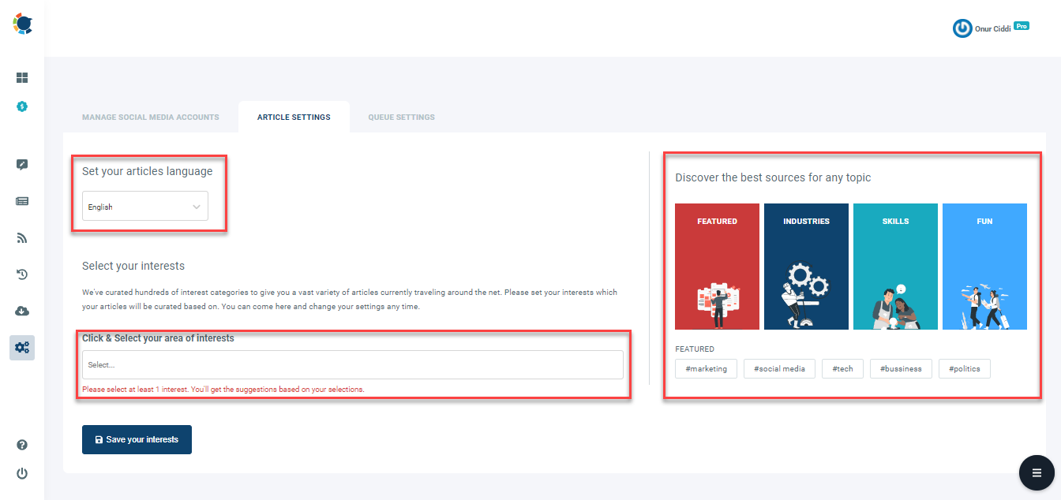1061x500 pixels.
Task: Open the Industries topic card
Action: [806, 266]
